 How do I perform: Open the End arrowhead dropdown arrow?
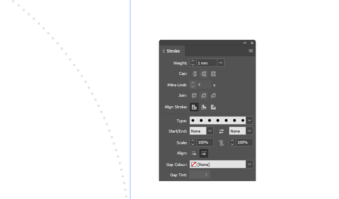click(249, 131)
